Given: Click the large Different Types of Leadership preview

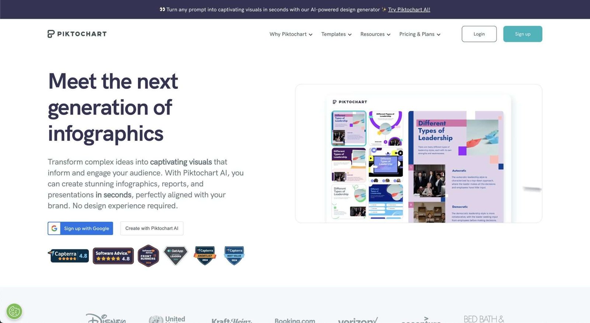Looking at the screenshot, I should 456,167.
